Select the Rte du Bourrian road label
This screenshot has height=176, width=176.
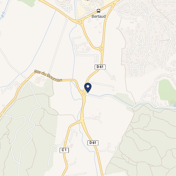tap(48, 76)
